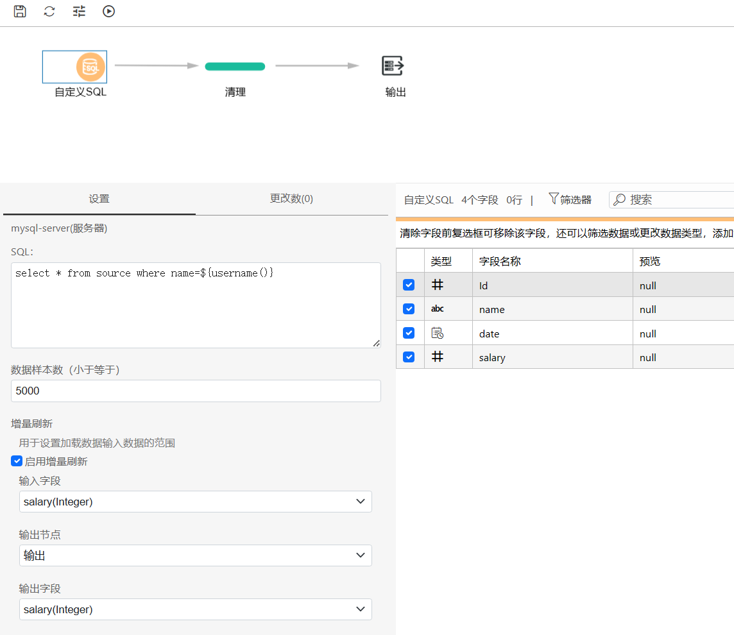
Task: Open the settings sliders icon
Action: [79, 12]
